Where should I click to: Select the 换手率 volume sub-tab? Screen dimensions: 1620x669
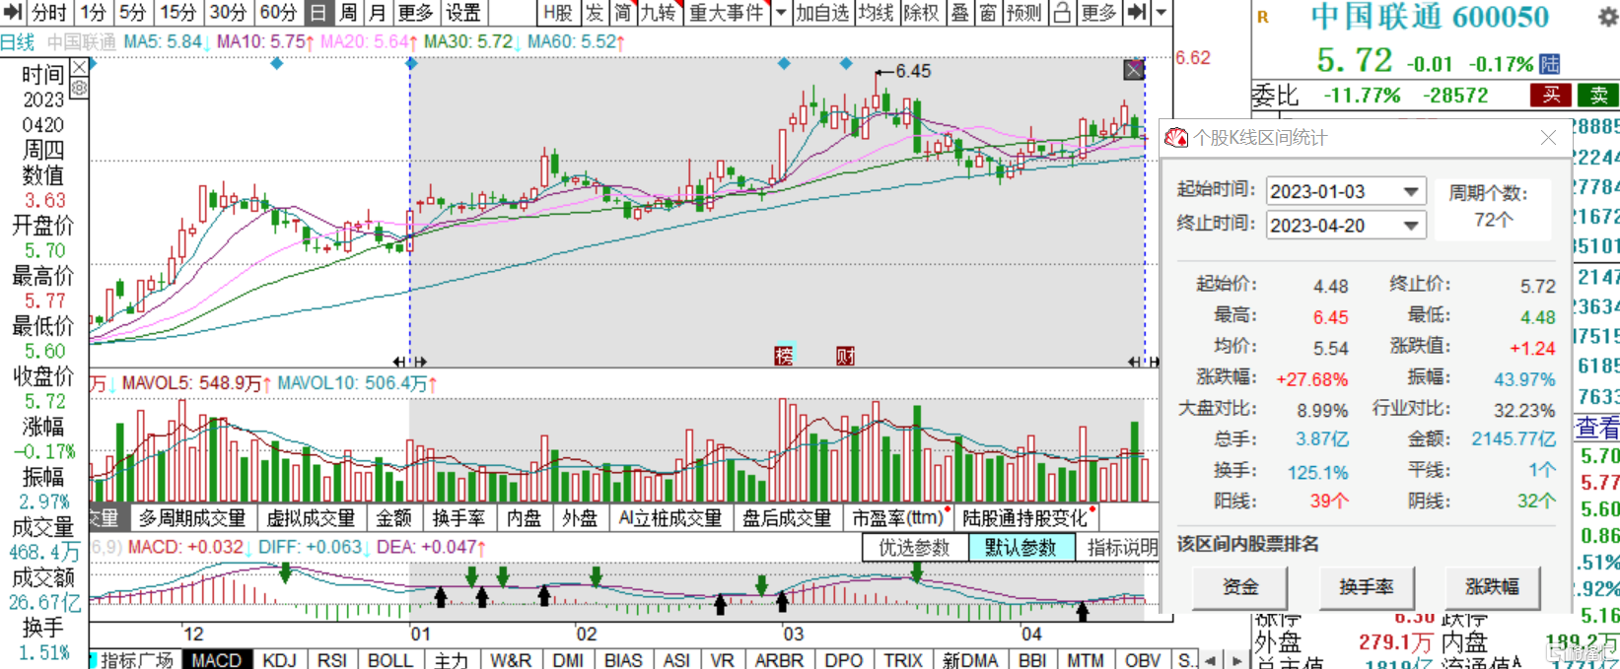(458, 518)
